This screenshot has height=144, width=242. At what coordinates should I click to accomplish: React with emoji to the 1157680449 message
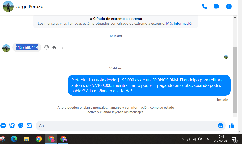[46, 47]
